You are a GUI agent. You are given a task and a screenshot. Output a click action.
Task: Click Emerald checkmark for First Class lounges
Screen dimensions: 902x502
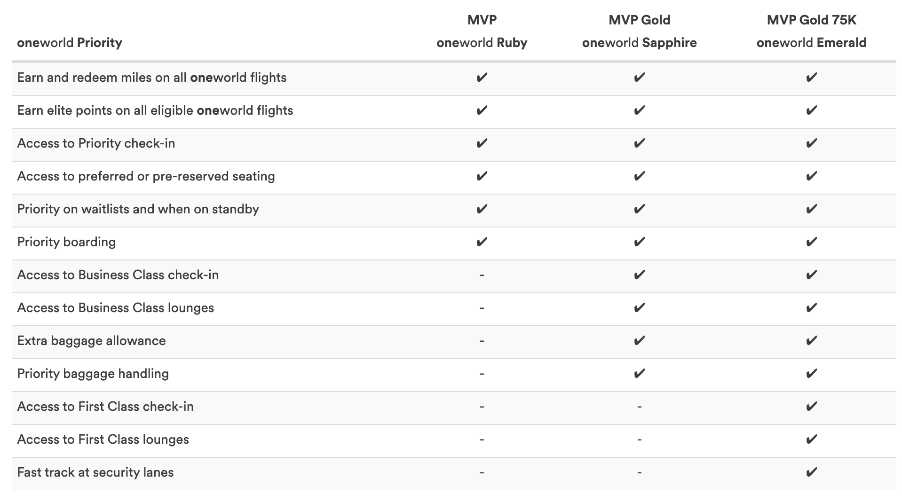click(x=811, y=439)
